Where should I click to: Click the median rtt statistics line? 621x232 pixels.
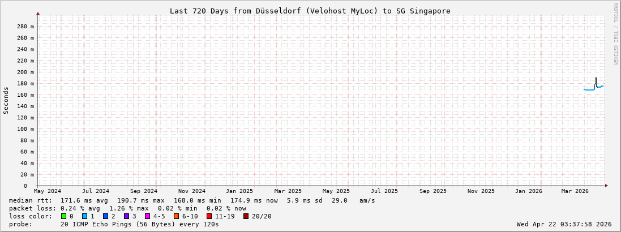click(x=192, y=200)
